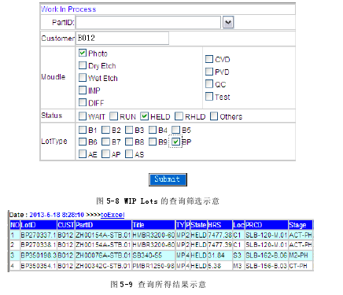
Task: Click the LotID column header
Action: click(x=39, y=225)
